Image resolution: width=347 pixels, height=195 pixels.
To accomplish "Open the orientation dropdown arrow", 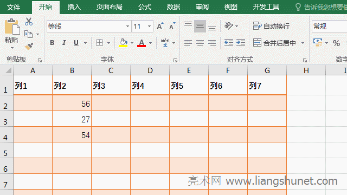I will pyautogui.click(x=237, y=27).
